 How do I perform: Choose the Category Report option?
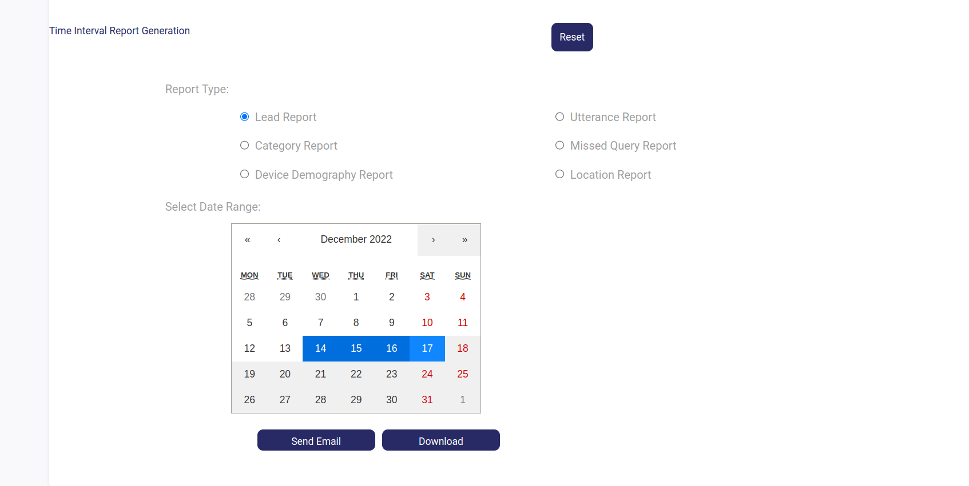(245, 146)
